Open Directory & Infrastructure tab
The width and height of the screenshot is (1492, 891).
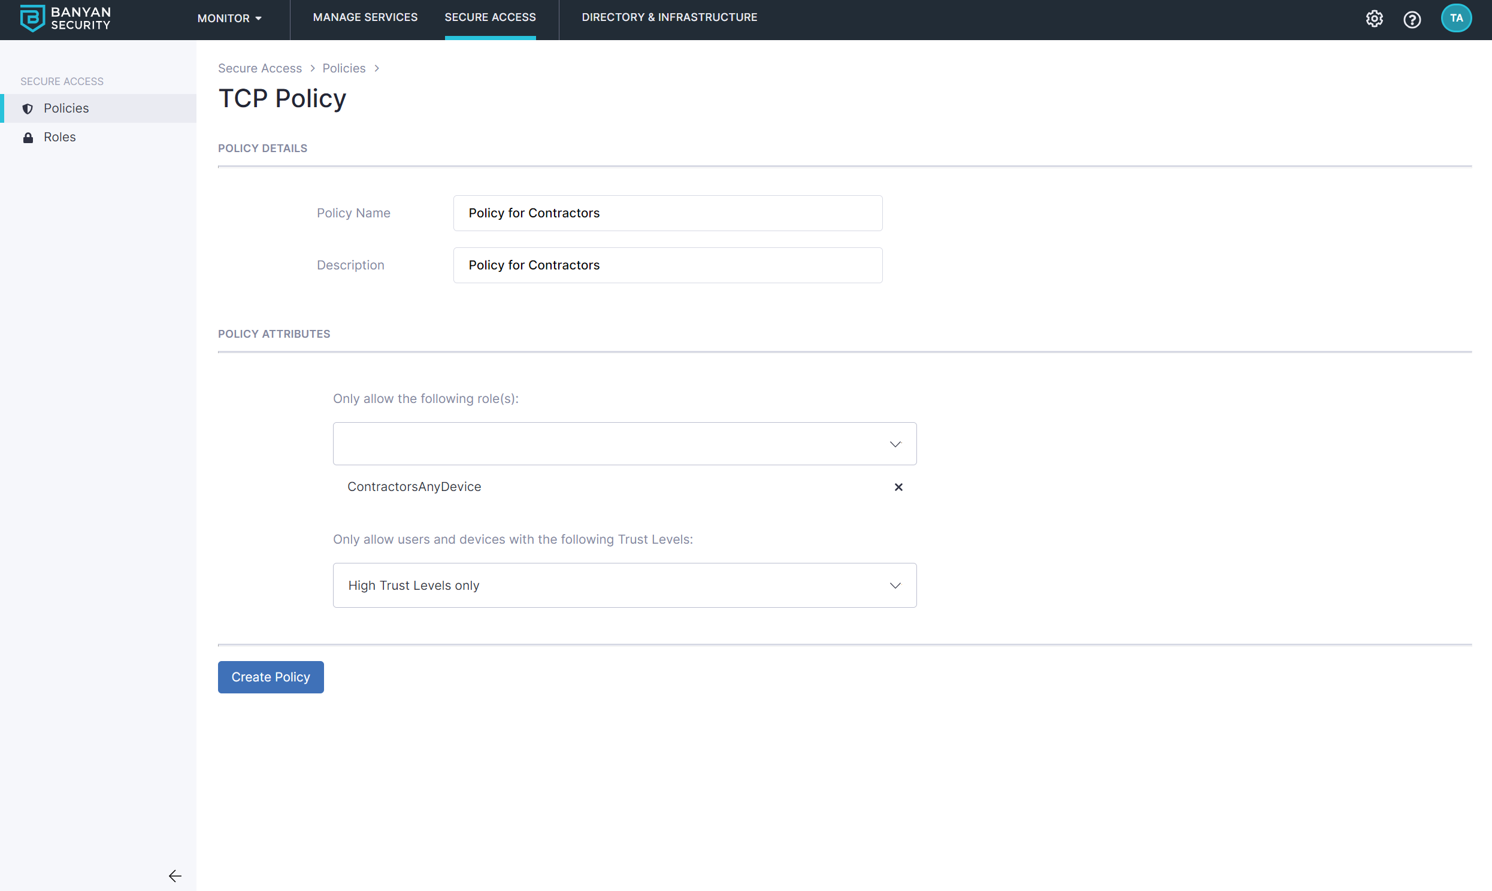click(670, 17)
